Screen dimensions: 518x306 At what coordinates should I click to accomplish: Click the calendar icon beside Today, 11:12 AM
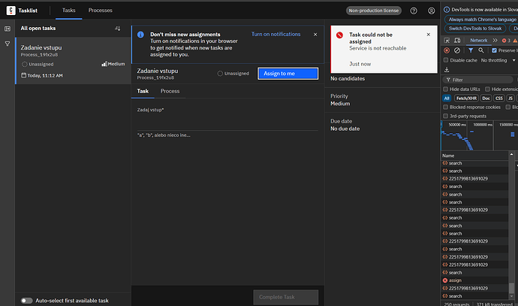(24, 75)
